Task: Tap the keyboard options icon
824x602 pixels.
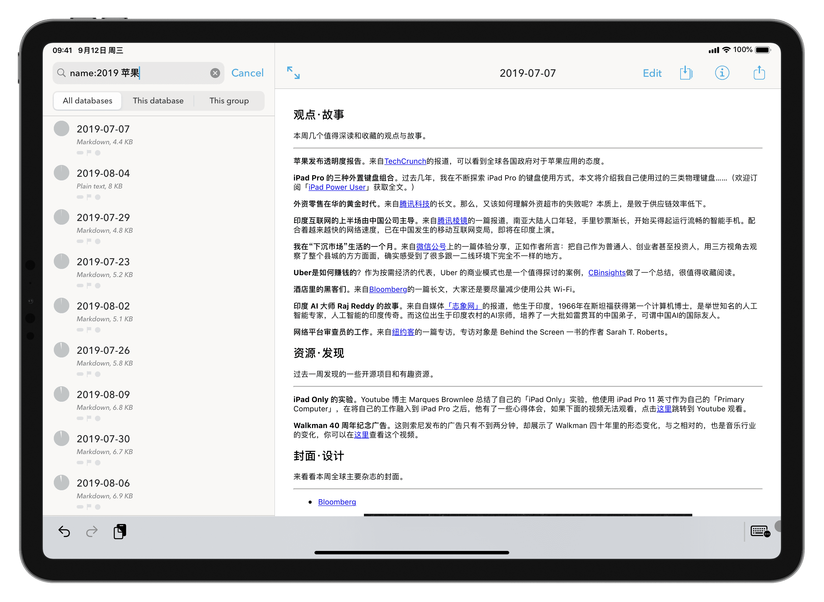Action: point(760,531)
